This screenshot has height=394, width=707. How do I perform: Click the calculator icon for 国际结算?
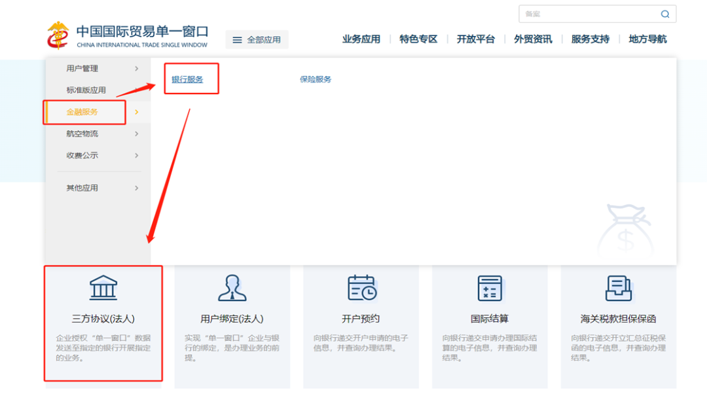pos(490,287)
